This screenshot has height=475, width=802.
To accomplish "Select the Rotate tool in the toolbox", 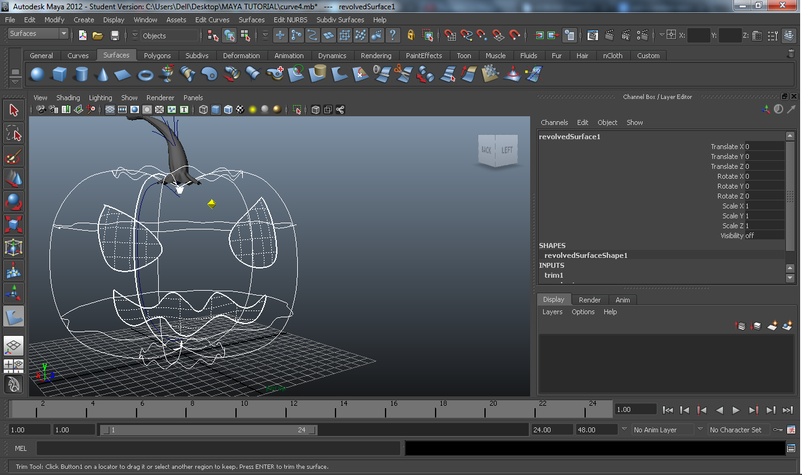I will [14, 202].
